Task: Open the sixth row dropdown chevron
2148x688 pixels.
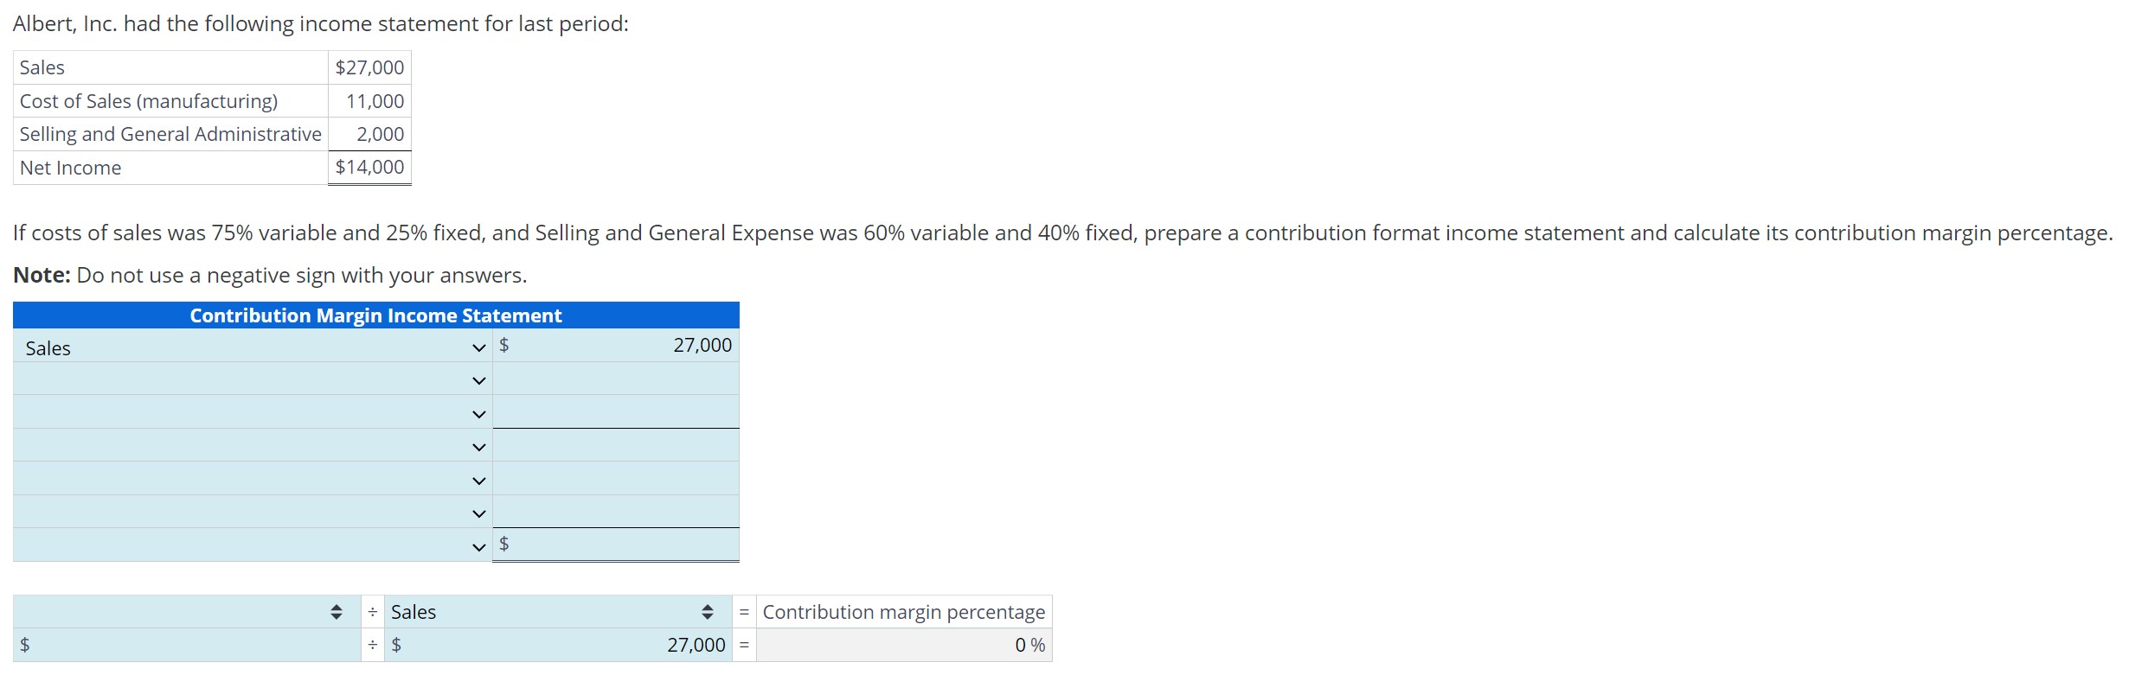Action: (x=478, y=512)
